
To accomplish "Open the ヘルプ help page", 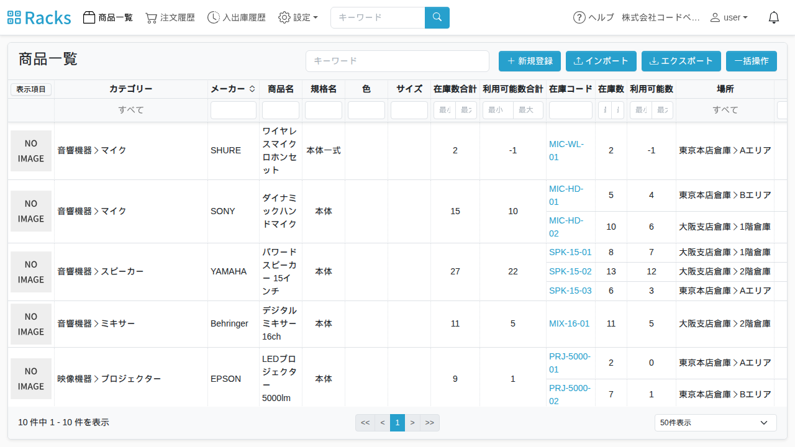I will point(594,17).
